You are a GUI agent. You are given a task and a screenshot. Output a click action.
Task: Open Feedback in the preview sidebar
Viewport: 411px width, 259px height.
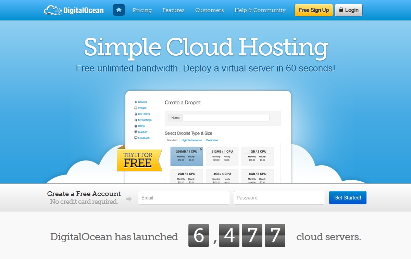pos(142,138)
